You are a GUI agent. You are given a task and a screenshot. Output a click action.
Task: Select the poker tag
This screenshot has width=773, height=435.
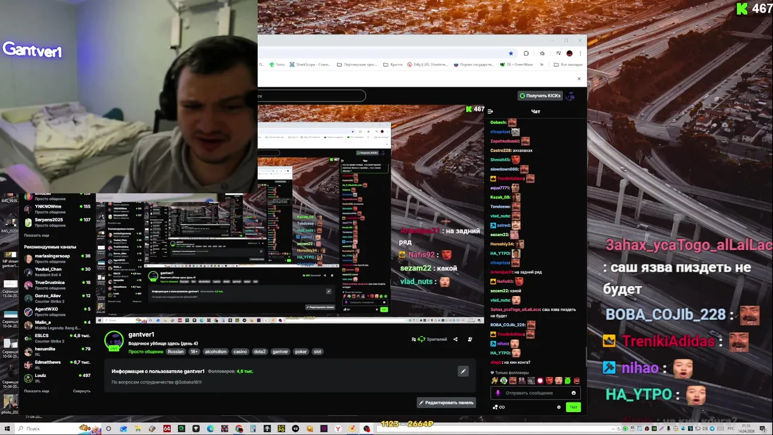(301, 352)
